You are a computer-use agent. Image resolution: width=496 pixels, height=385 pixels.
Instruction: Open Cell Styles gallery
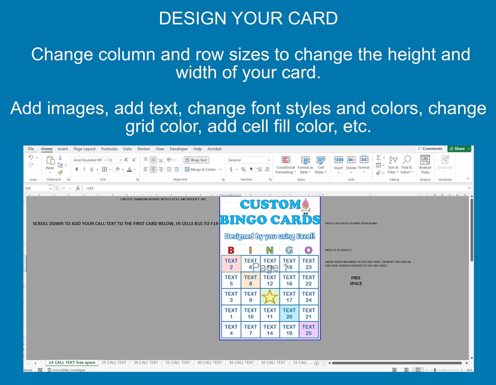(321, 159)
